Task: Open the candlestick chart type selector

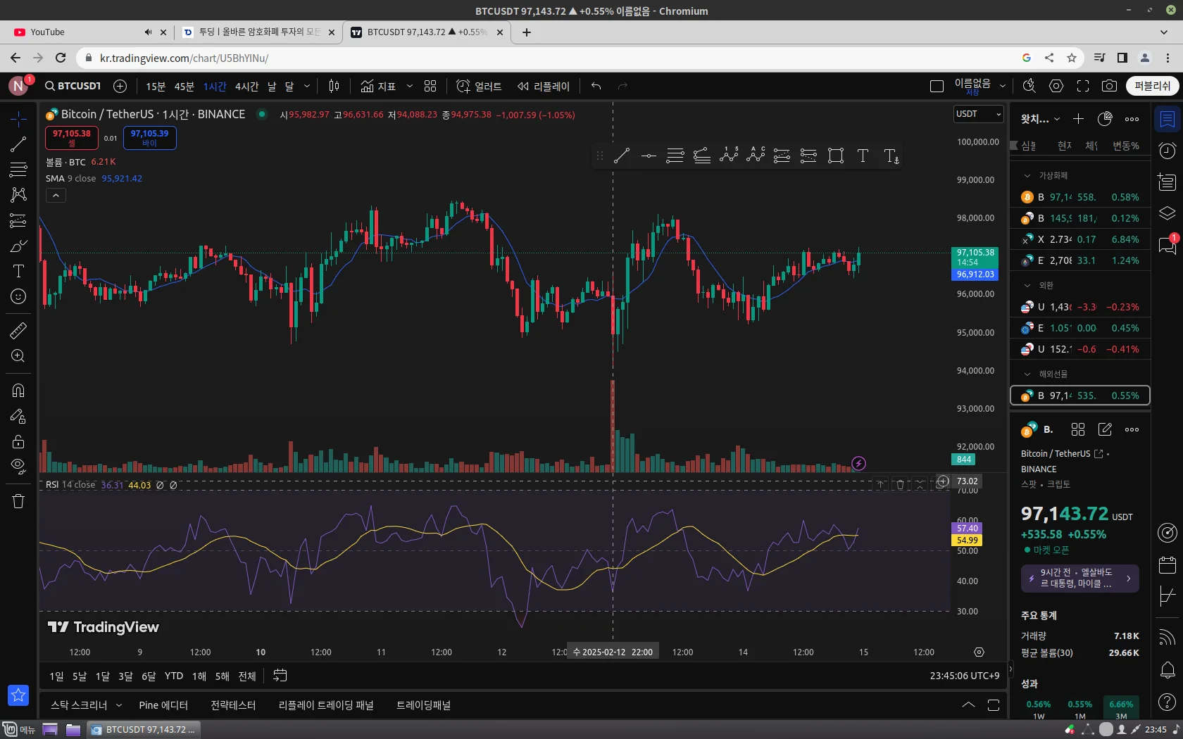Action: (334, 86)
